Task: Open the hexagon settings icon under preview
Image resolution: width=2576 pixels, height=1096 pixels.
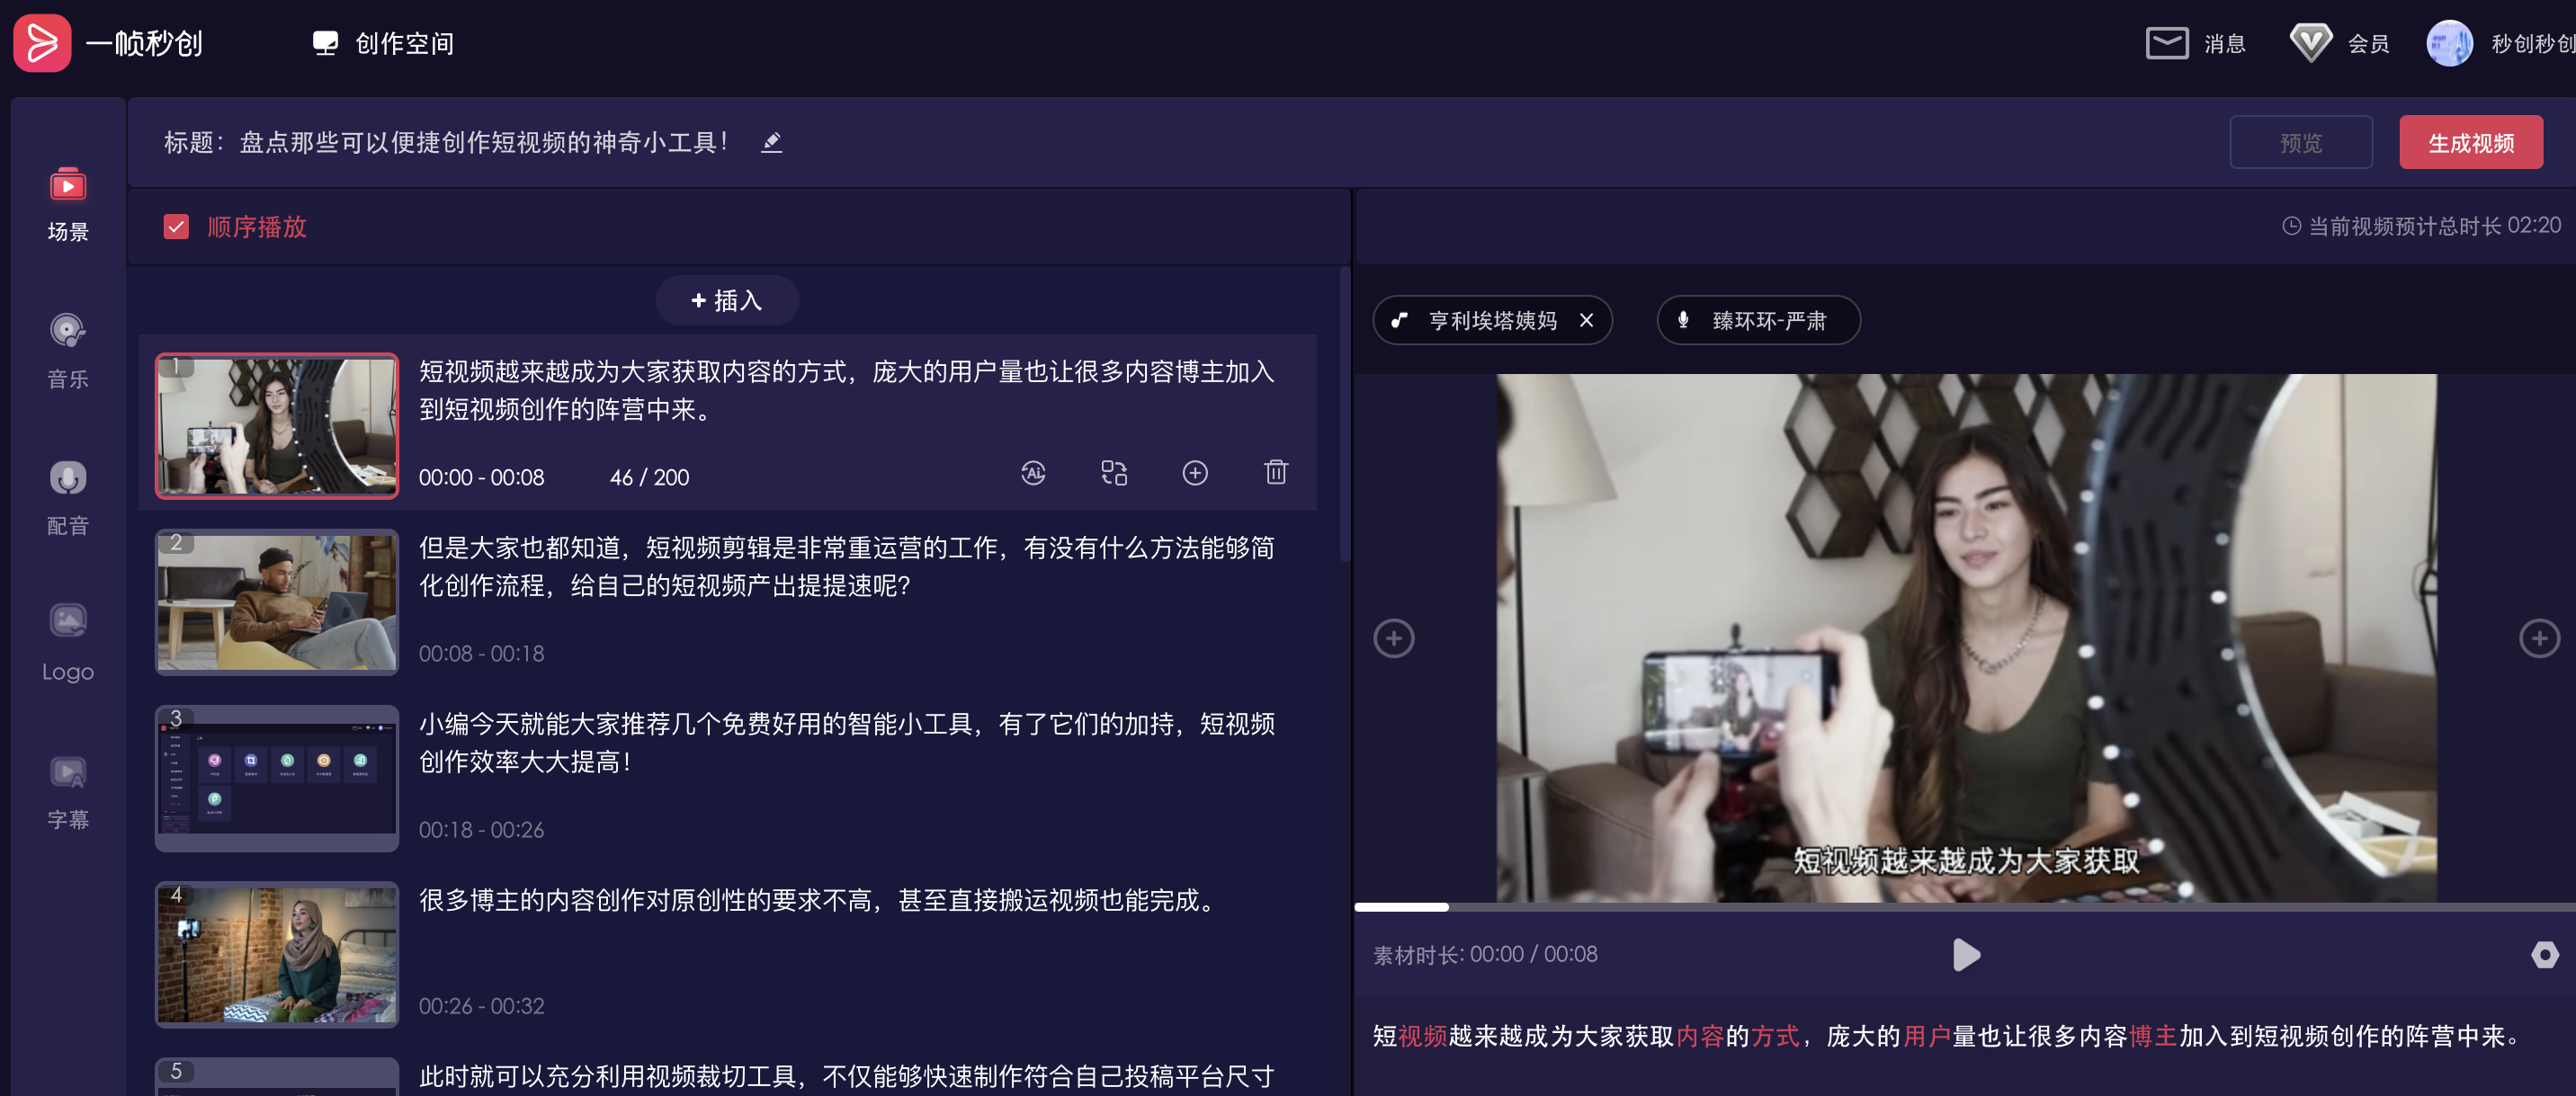Action: (2544, 955)
